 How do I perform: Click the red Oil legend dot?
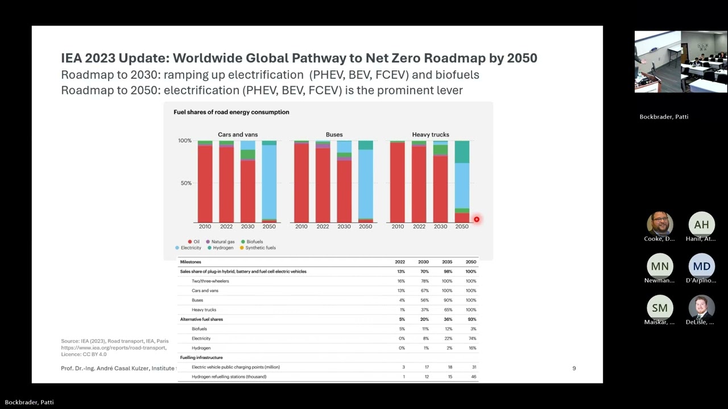(190, 241)
